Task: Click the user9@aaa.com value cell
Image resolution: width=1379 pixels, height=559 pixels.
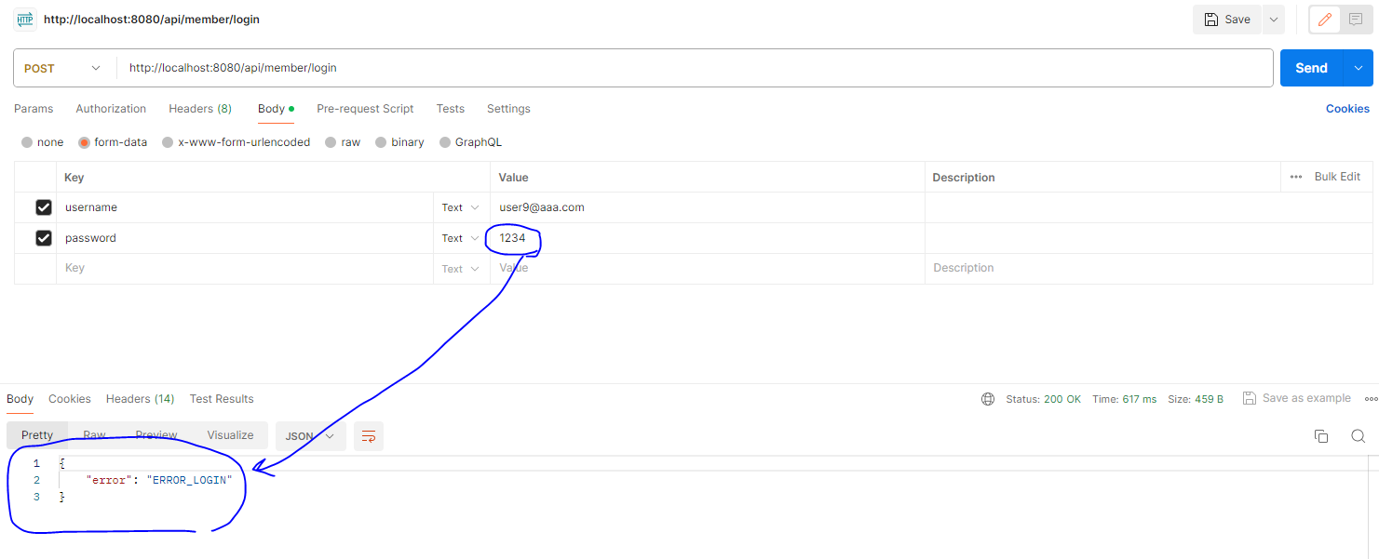Action: coord(708,207)
